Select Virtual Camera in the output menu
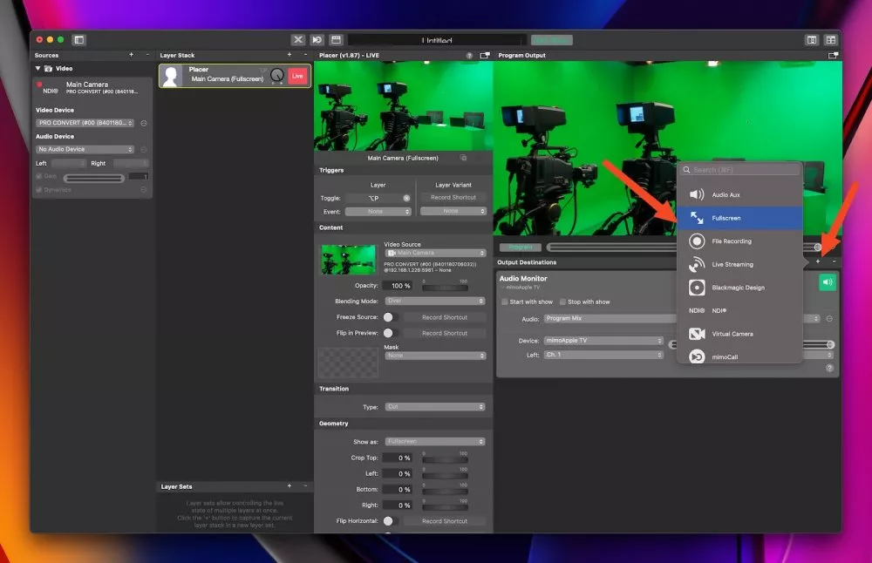Image resolution: width=872 pixels, height=563 pixels. click(x=739, y=334)
